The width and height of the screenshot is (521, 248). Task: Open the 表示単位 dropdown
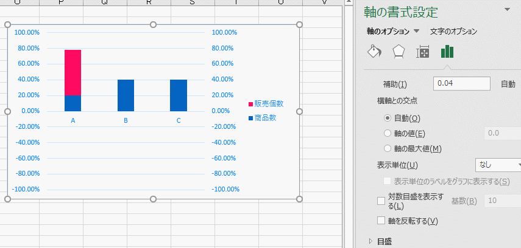coord(497,165)
